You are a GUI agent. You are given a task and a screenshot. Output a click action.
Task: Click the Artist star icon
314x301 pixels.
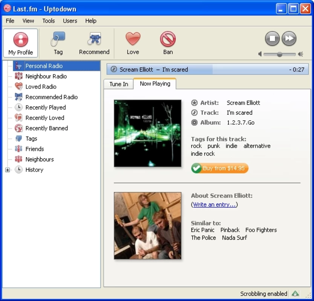coord(194,103)
